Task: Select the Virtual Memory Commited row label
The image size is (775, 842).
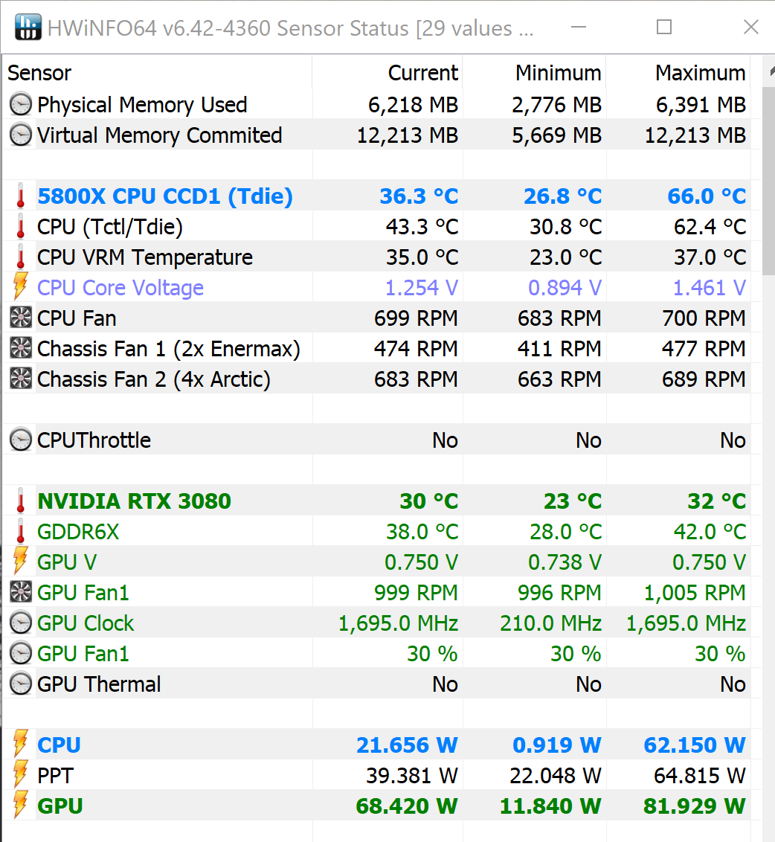Action: coord(159,135)
